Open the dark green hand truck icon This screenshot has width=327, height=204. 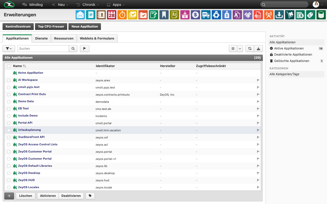point(290,15)
